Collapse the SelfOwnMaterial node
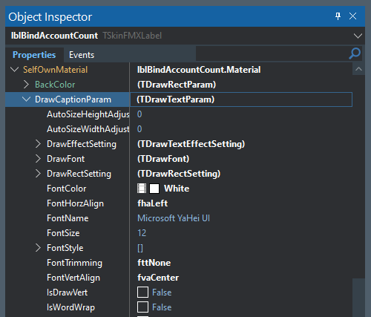Image resolution: width=371 pixels, height=317 pixels. pos(15,70)
